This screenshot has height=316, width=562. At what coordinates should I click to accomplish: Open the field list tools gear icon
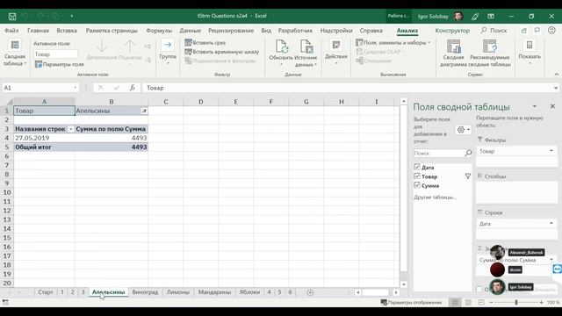point(463,130)
